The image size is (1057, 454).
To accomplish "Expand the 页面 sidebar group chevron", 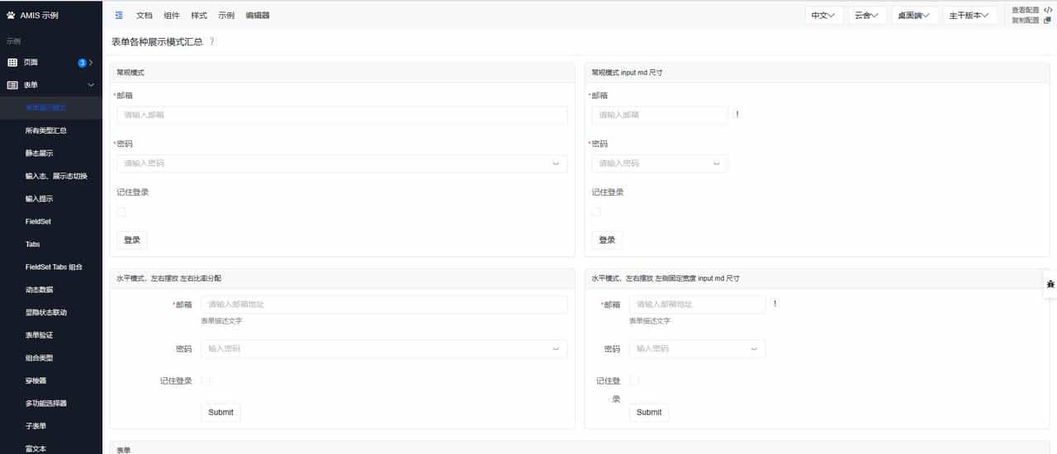I will pyautogui.click(x=91, y=63).
